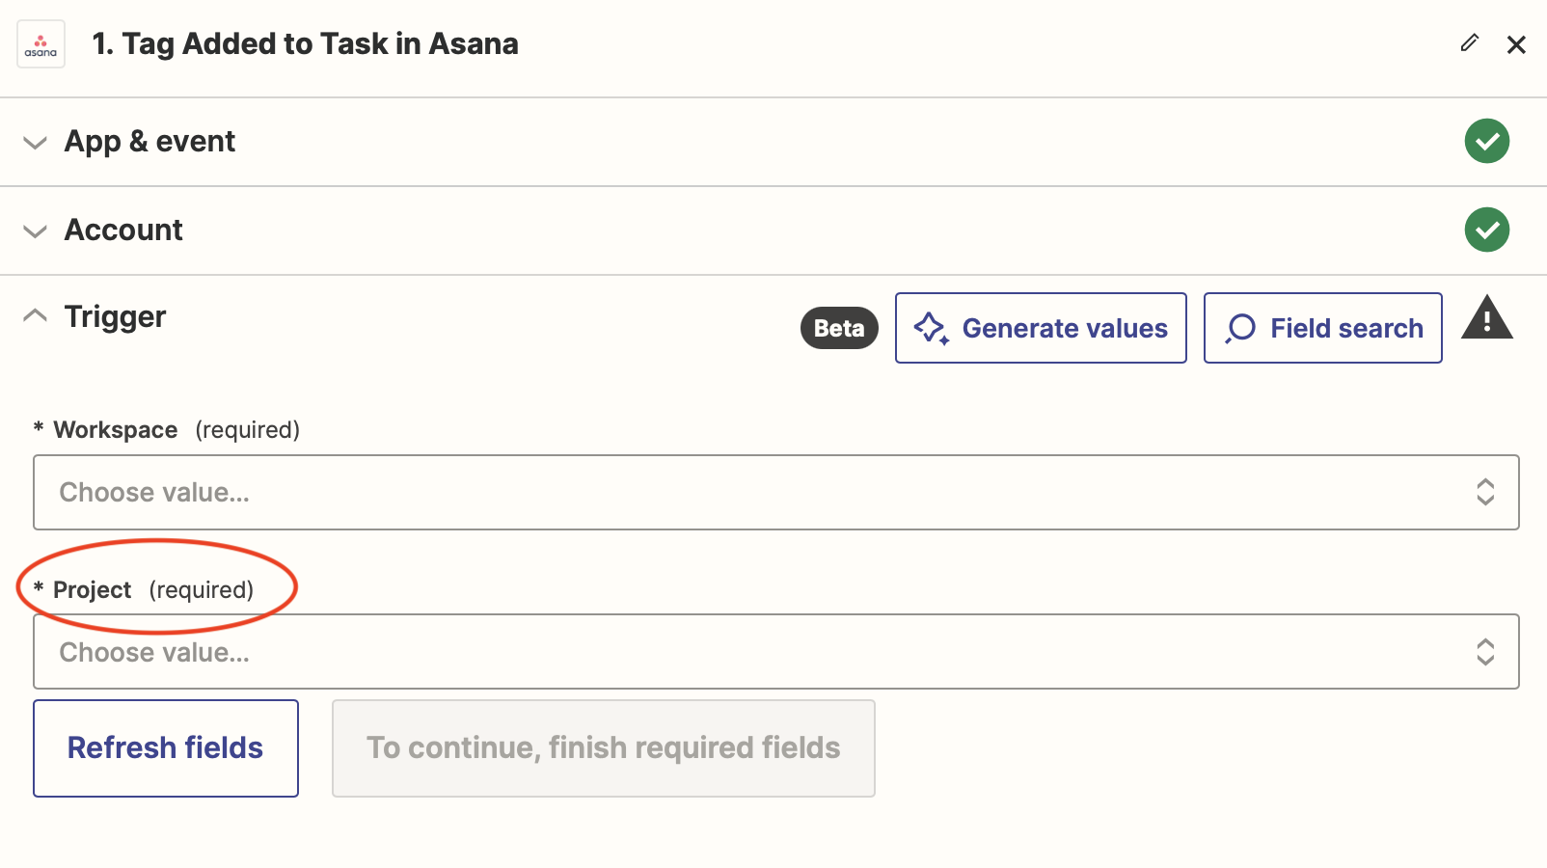Click the Field search button label

coord(1346,328)
